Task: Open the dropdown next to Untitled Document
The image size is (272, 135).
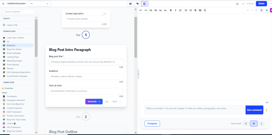Action: click(x=39, y=4)
